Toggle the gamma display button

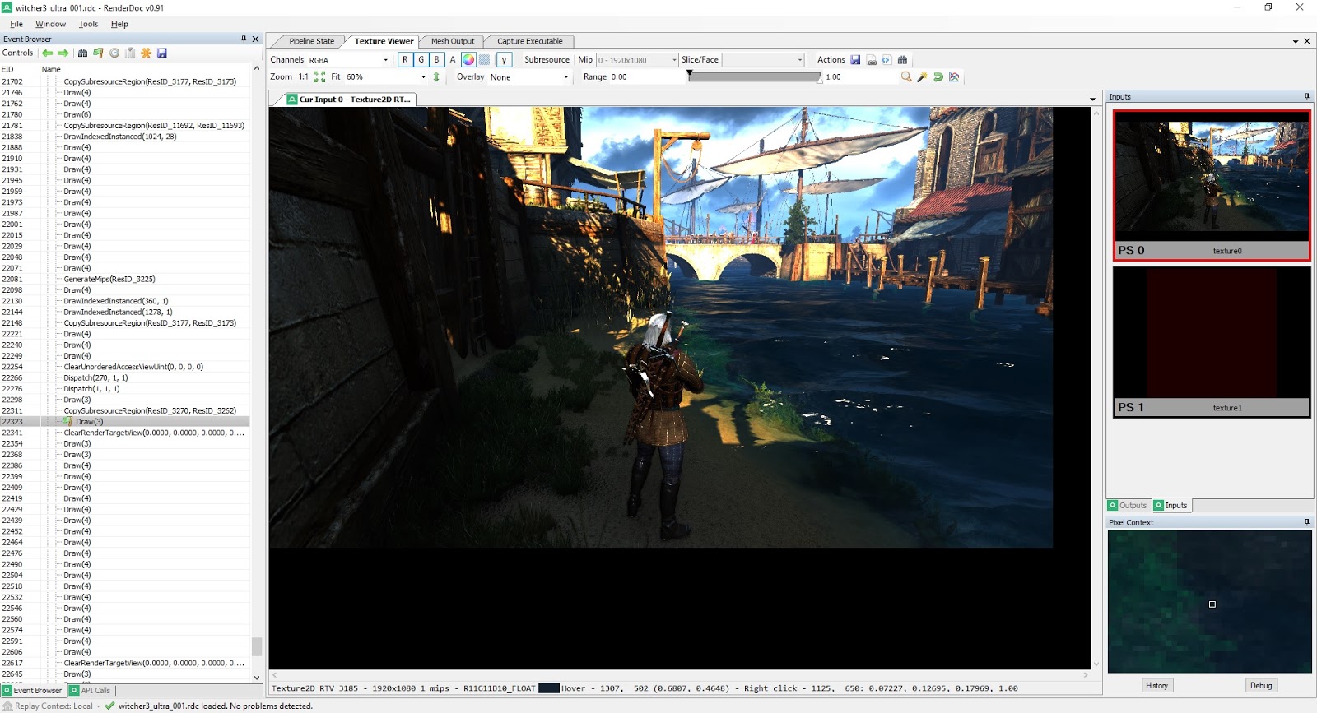(504, 60)
